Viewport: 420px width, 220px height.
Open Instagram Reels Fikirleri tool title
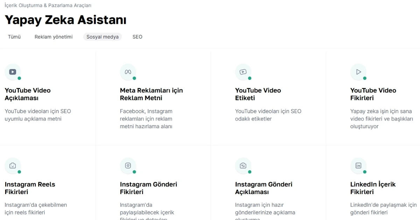point(30,188)
